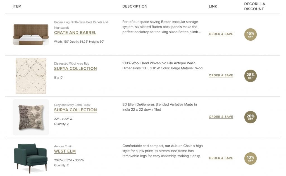The width and height of the screenshot is (286, 176).
Task: Click Surya Collection link for the boho pillow
Action: click(75, 110)
